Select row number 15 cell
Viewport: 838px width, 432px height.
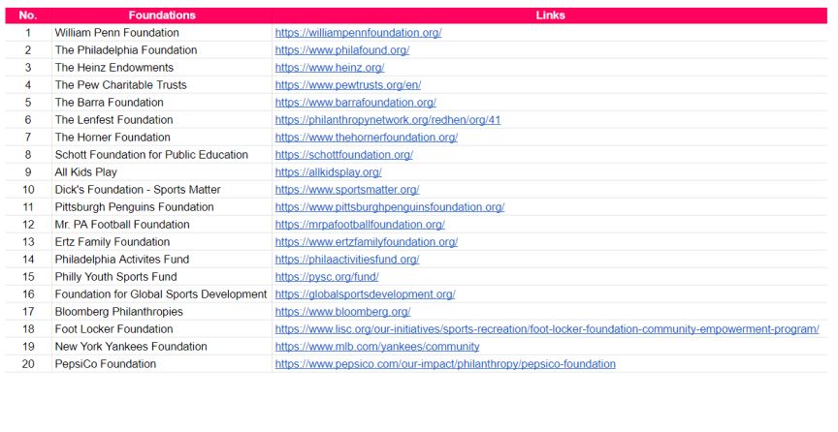pyautogui.click(x=28, y=277)
